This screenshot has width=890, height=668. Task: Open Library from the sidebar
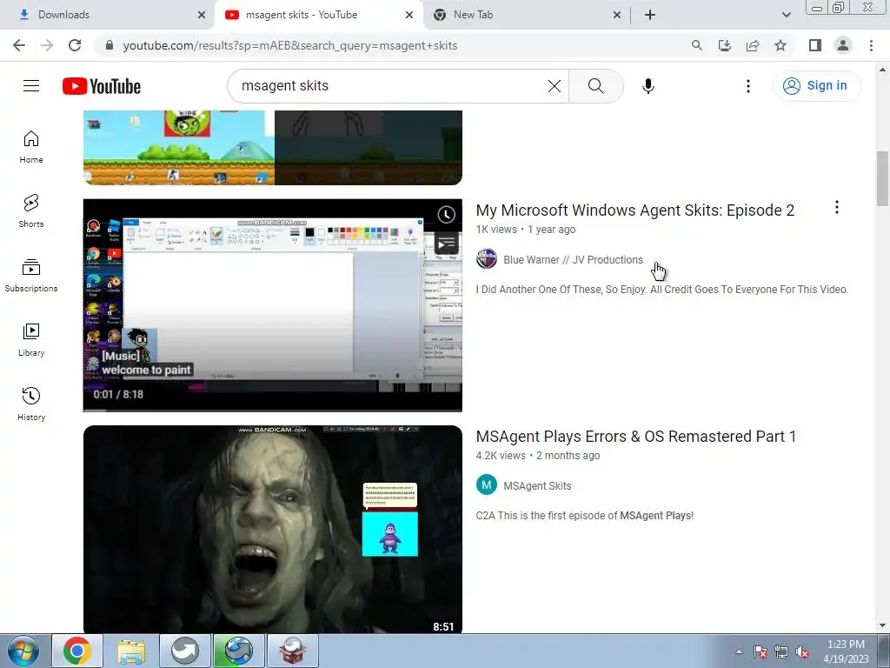point(31,340)
